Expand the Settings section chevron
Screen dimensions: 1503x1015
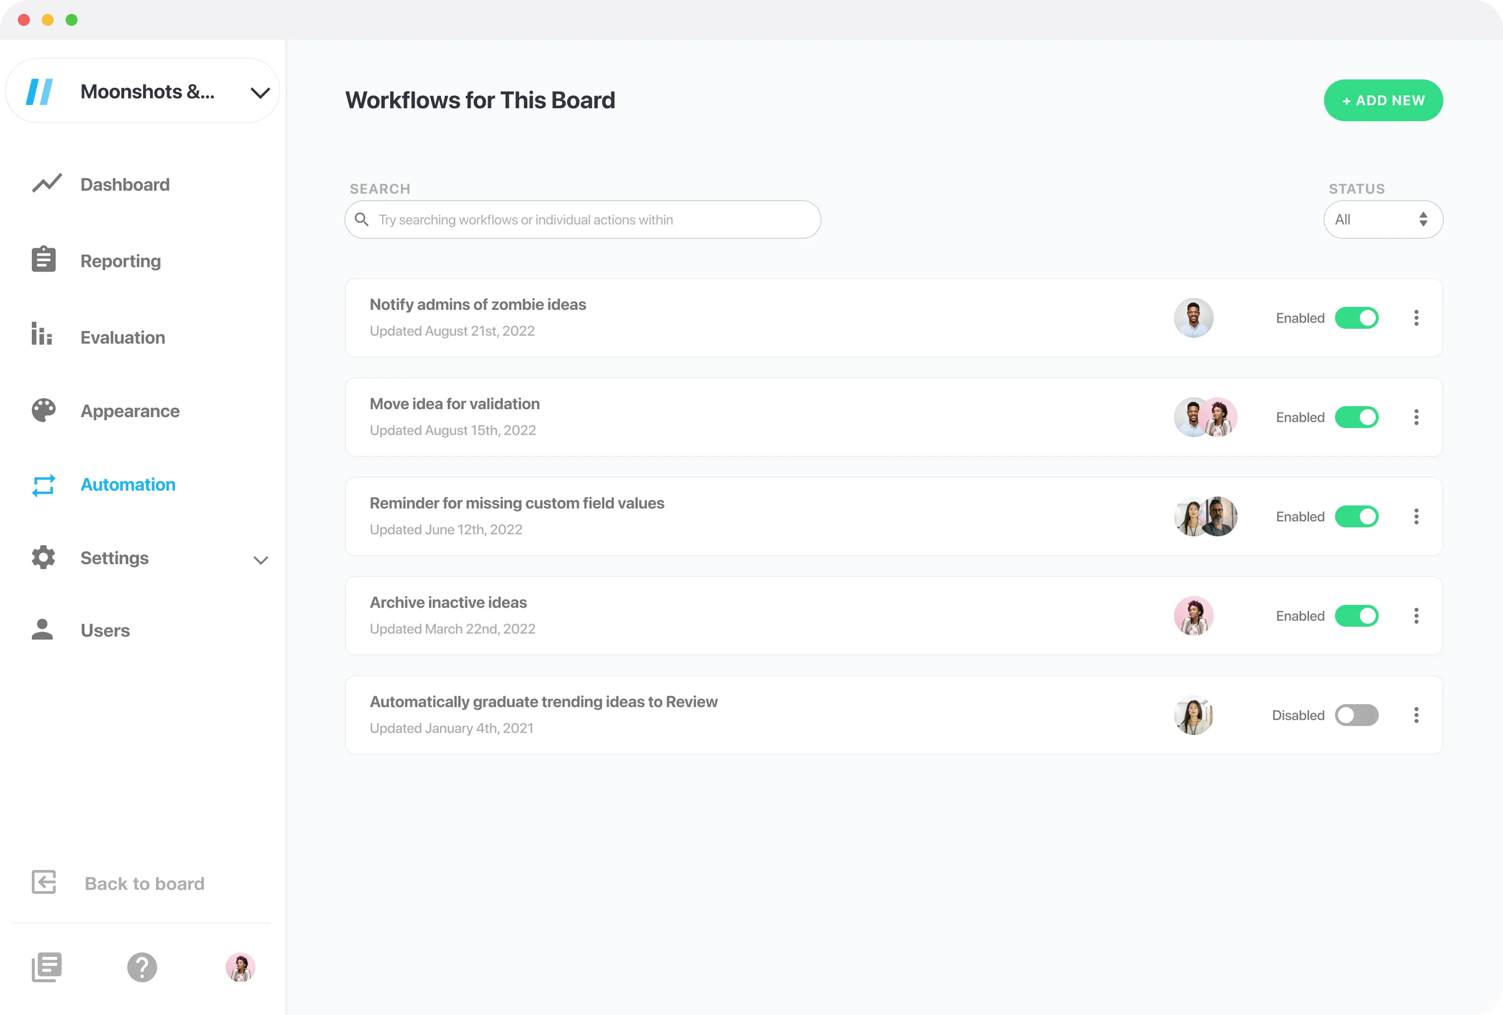click(260, 560)
